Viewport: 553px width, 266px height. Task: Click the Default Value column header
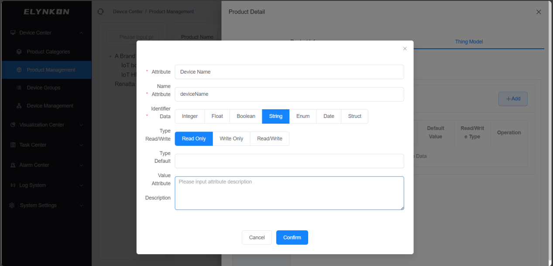(x=435, y=132)
